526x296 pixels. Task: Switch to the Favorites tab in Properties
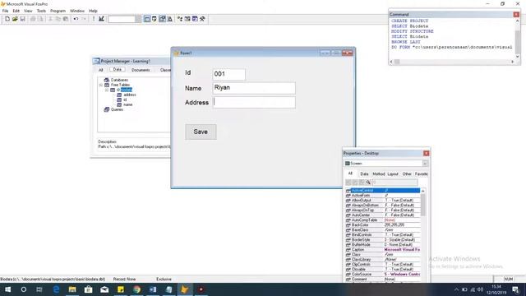[421, 173]
